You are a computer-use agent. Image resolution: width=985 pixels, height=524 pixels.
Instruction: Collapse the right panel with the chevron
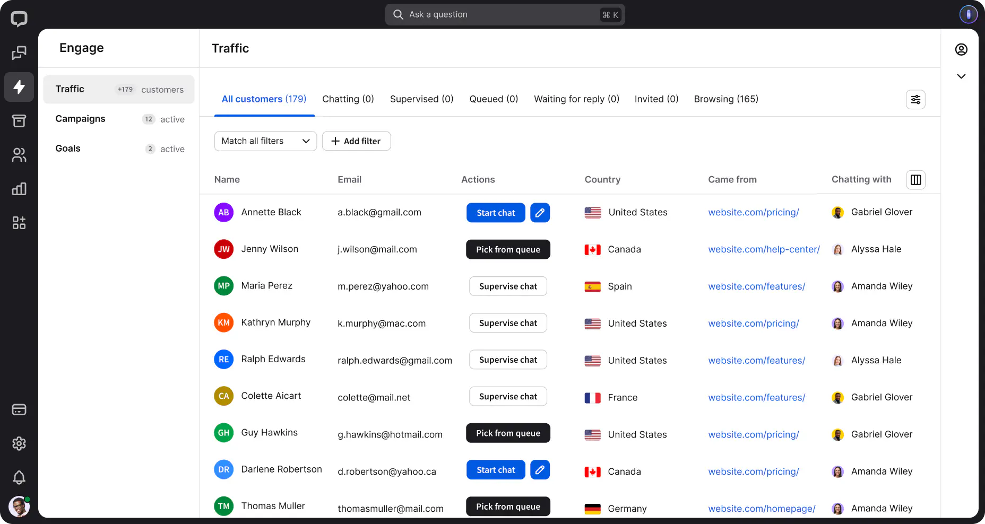961,76
